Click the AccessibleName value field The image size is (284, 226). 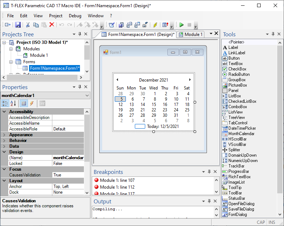68,123
